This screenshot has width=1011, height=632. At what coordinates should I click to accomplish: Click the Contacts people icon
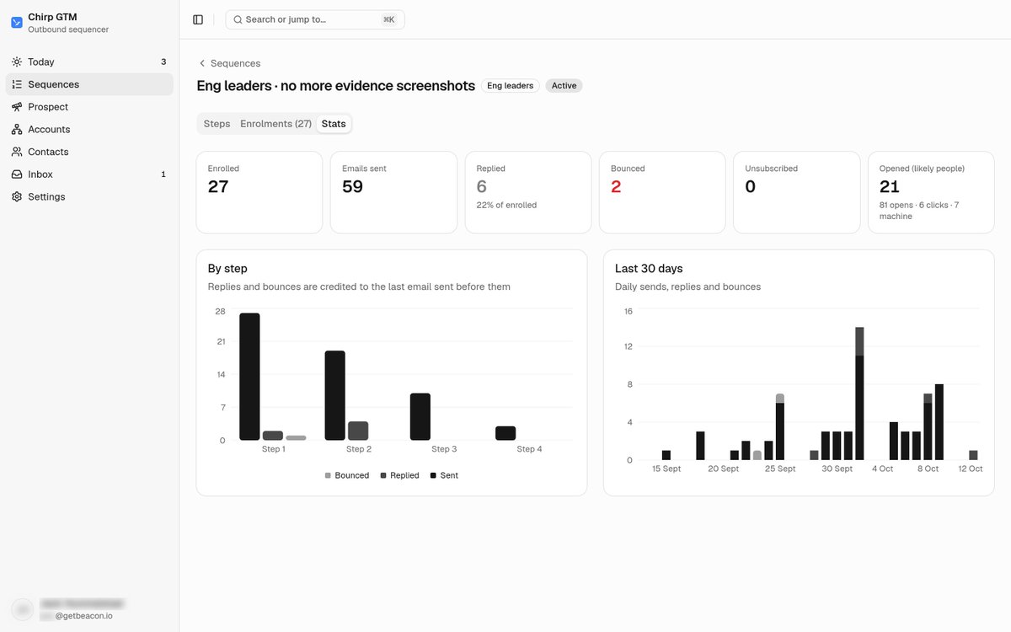pos(17,152)
